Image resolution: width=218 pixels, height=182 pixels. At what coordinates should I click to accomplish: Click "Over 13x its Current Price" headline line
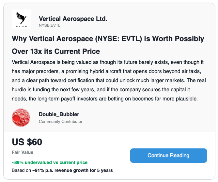[55, 52]
